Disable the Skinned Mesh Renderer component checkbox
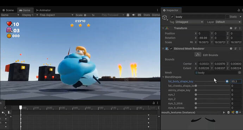This screenshot has width=243, height=130. pyautogui.click(x=171, y=49)
